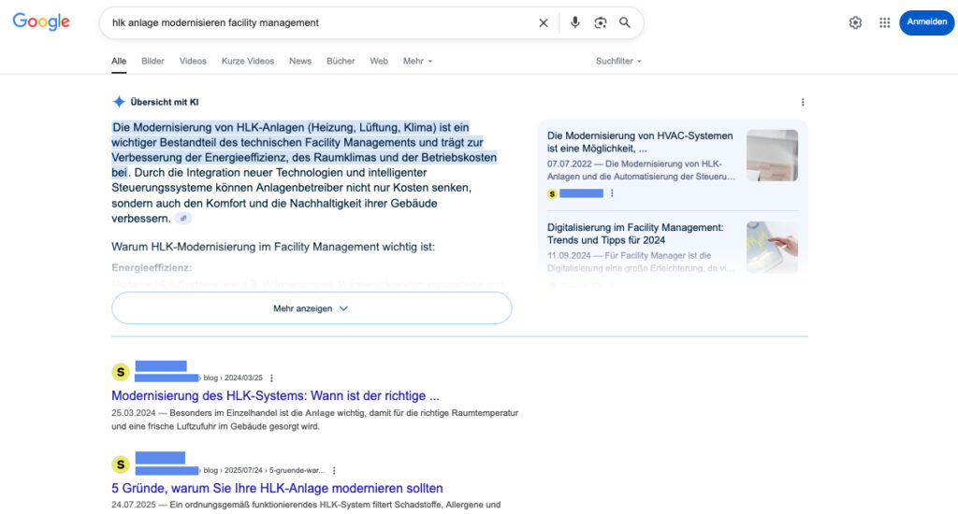Open the Bücher tab
This screenshot has width=958, height=514.
point(341,61)
